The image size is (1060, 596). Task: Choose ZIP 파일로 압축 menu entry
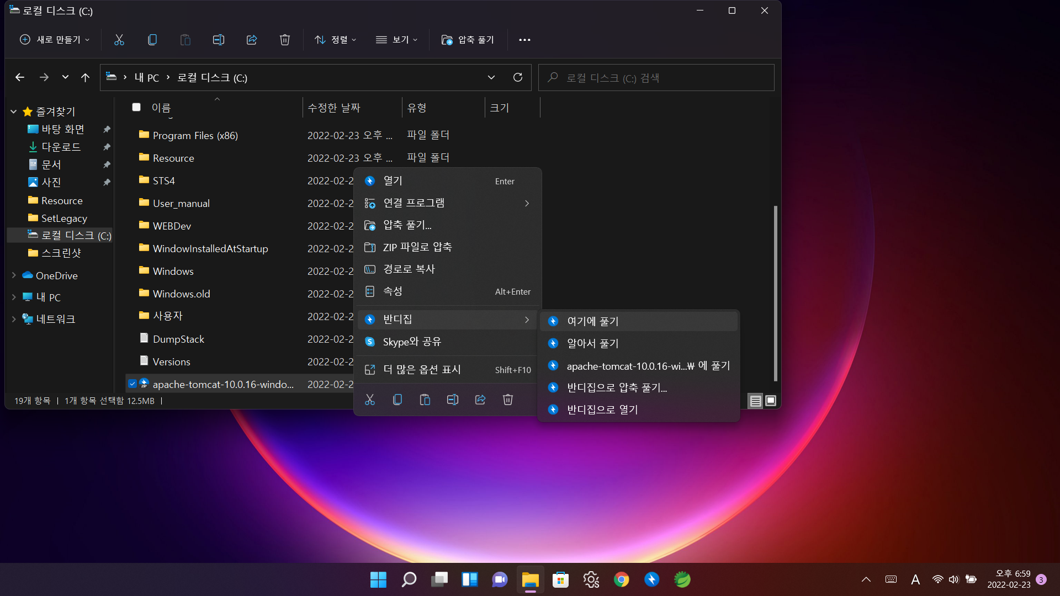[x=417, y=247]
